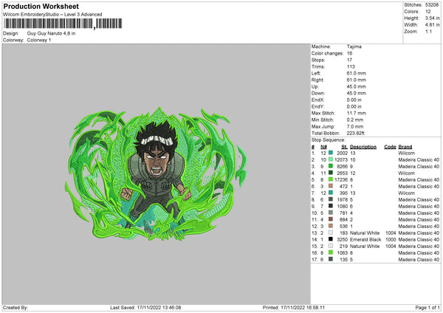Click the gray-green swatch in stop row 8
443x313 pixels.
[331, 199]
